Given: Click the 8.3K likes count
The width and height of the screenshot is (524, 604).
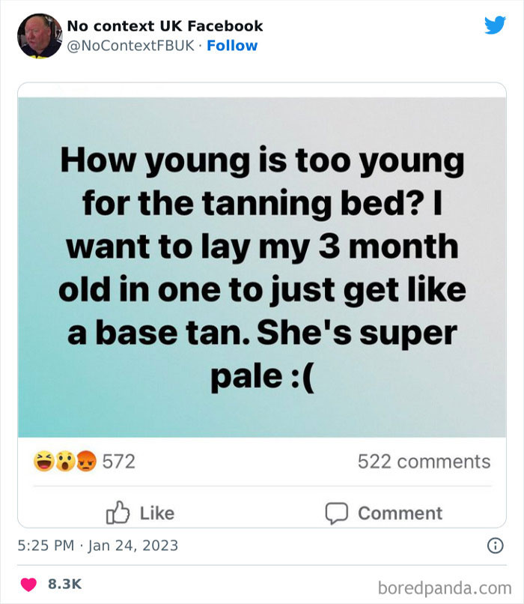Looking at the screenshot, I should point(65,583).
